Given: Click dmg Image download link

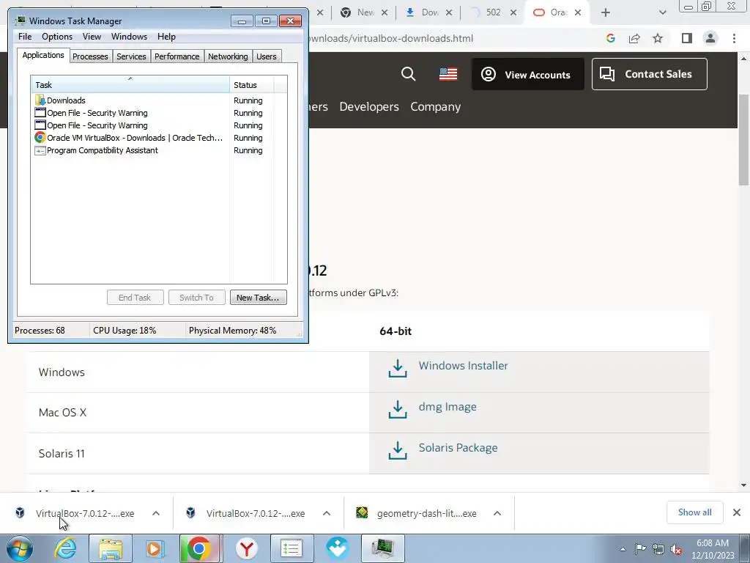Looking at the screenshot, I should (448, 406).
